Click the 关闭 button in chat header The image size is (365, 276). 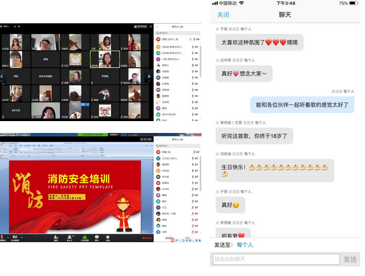point(223,14)
